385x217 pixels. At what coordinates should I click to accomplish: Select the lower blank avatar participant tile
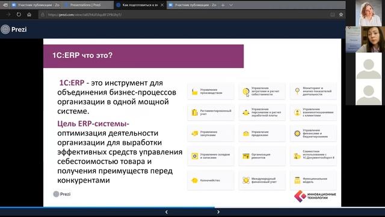point(369,92)
